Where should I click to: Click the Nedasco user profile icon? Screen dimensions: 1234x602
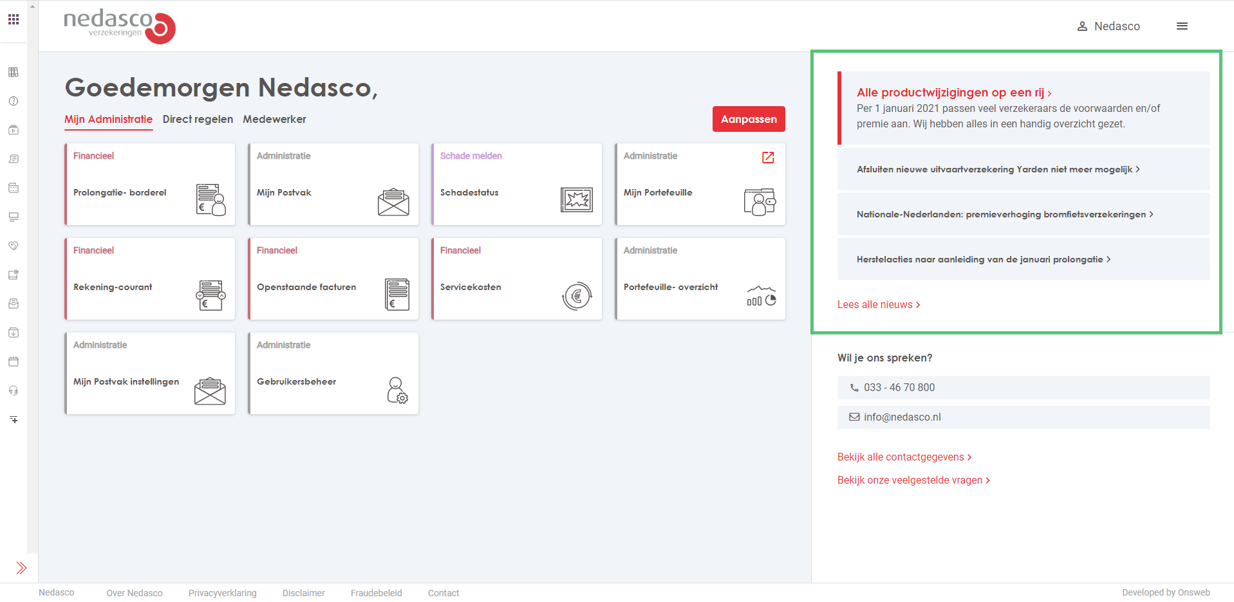[x=1082, y=26]
